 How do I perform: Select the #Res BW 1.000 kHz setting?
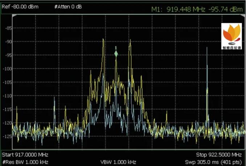click(25, 162)
